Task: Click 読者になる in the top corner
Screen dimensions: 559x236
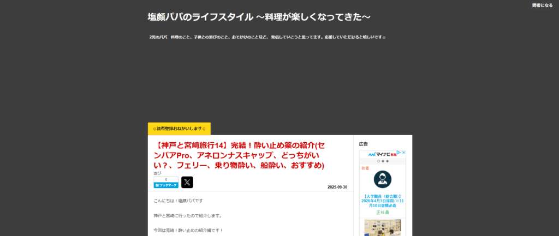Action: tap(542, 5)
